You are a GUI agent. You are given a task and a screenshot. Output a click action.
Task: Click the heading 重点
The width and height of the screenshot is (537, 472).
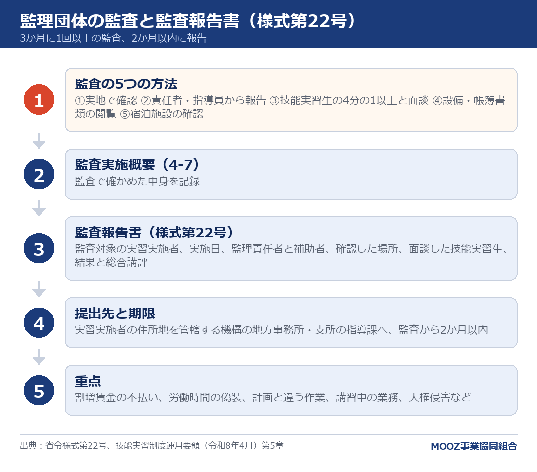click(88, 381)
